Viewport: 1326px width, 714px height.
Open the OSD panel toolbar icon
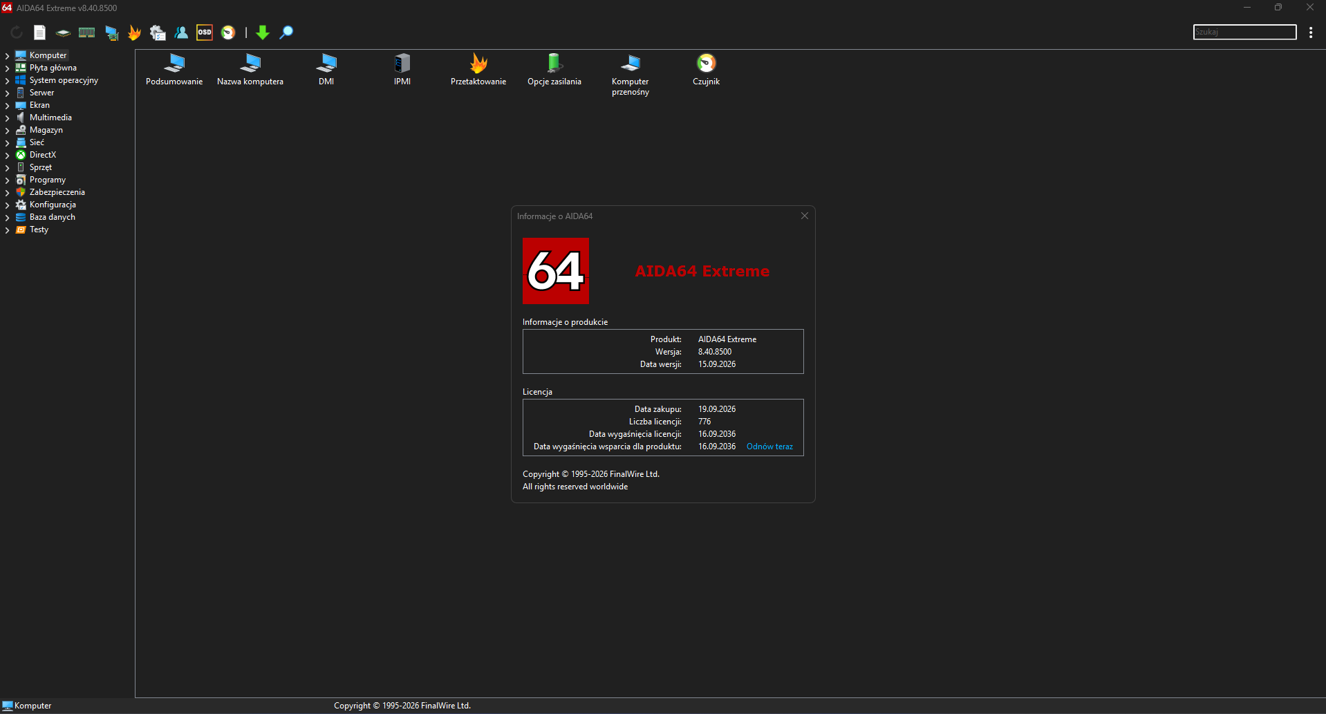click(x=205, y=32)
